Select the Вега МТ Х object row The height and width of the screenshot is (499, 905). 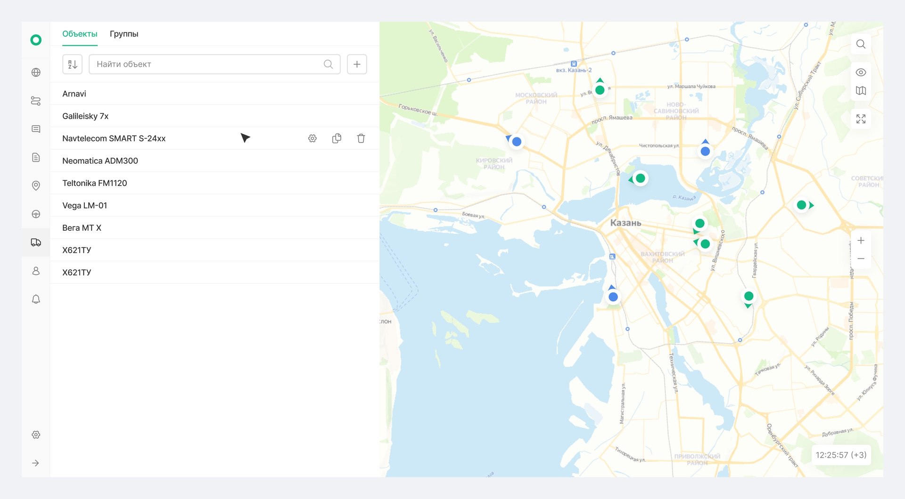(x=215, y=228)
